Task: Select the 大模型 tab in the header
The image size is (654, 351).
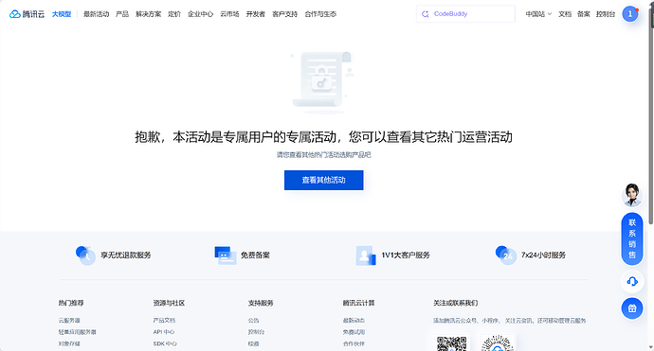Action: pos(62,14)
